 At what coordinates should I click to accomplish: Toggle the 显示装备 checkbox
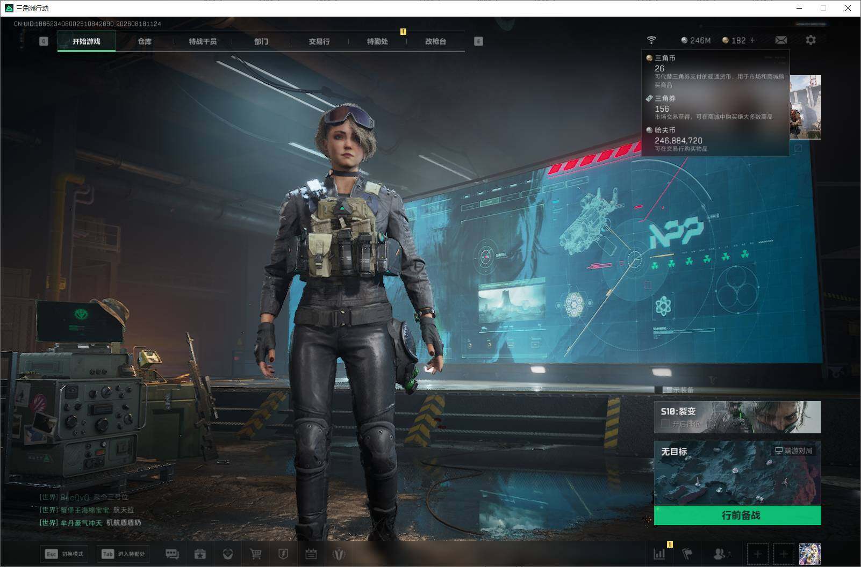659,390
